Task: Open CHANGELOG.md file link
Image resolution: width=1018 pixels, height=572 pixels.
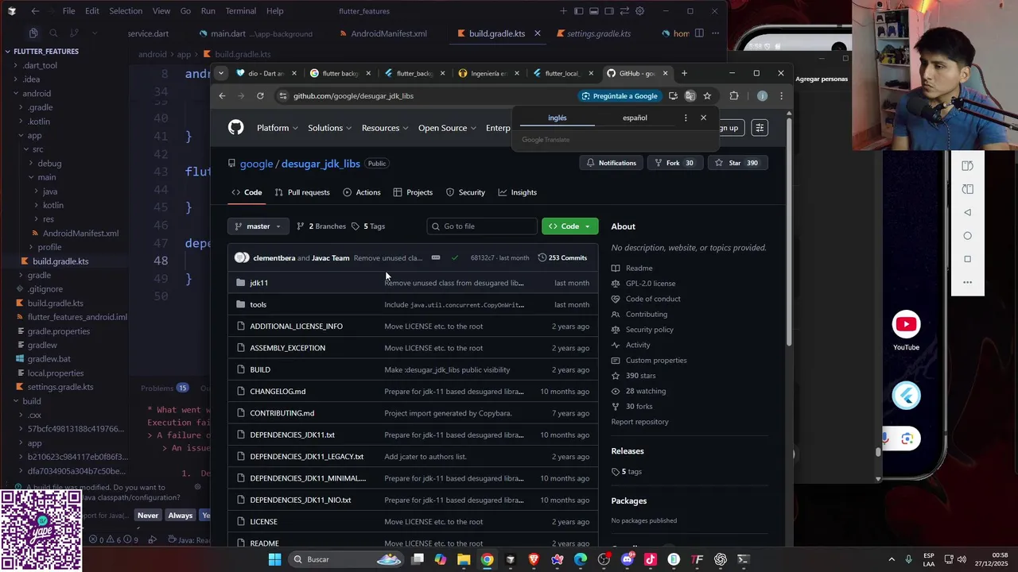Action: point(278,391)
